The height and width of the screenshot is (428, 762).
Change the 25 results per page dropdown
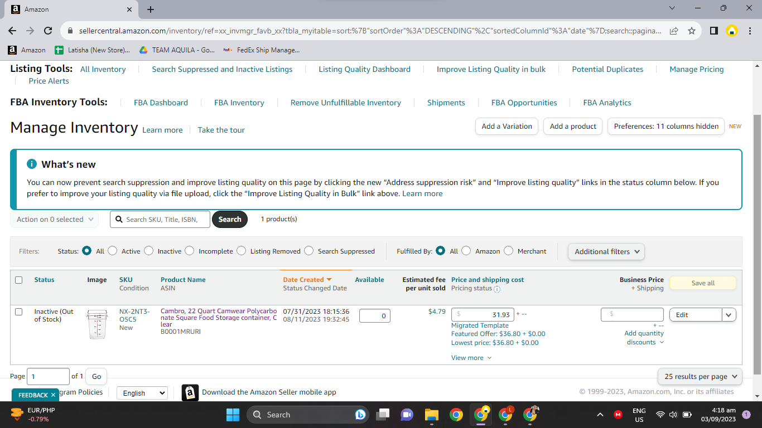pos(700,377)
